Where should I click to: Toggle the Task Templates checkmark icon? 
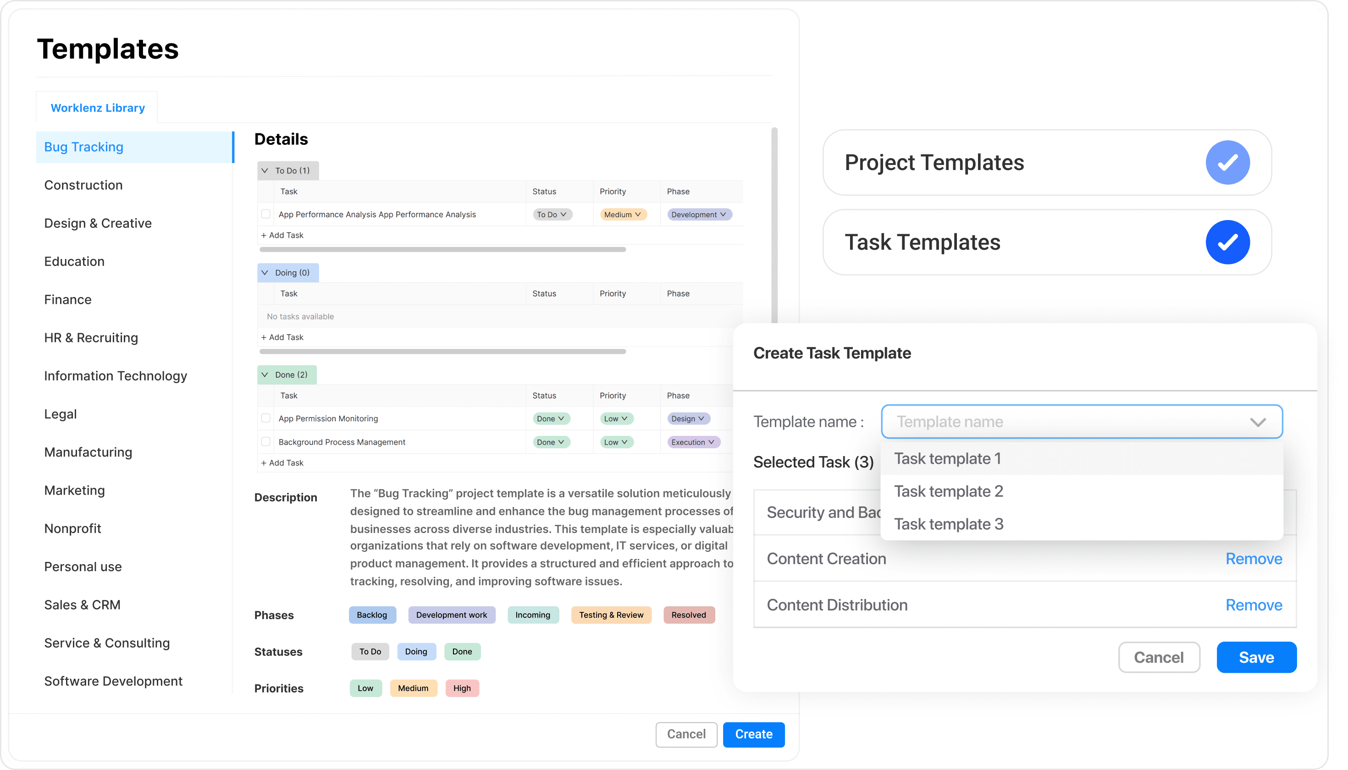pyautogui.click(x=1227, y=242)
